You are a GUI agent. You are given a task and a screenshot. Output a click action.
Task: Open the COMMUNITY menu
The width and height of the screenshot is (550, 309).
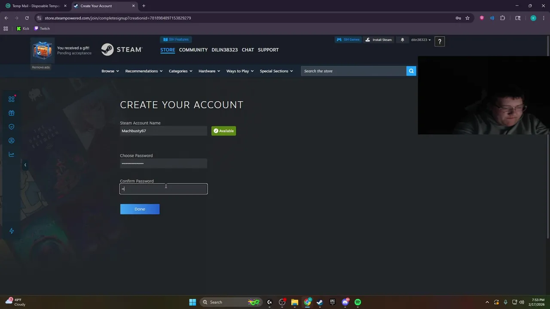pos(193,50)
